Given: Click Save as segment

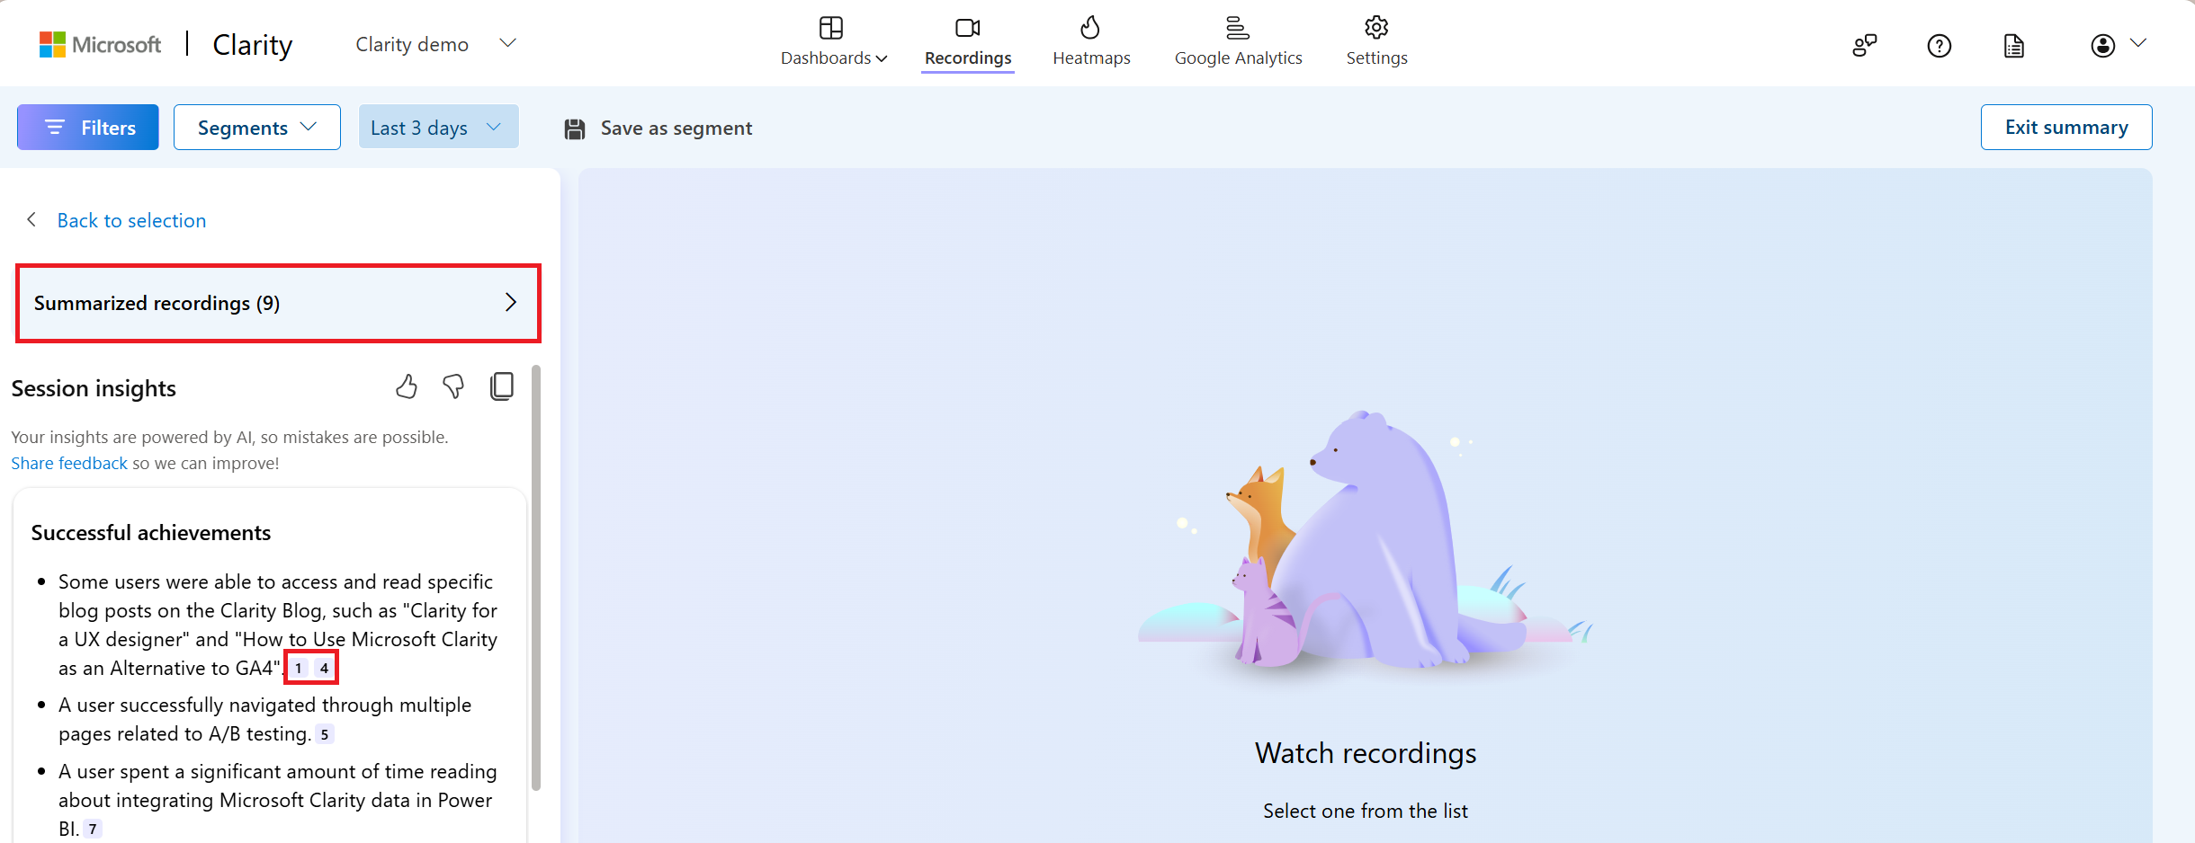Looking at the screenshot, I should click(658, 129).
